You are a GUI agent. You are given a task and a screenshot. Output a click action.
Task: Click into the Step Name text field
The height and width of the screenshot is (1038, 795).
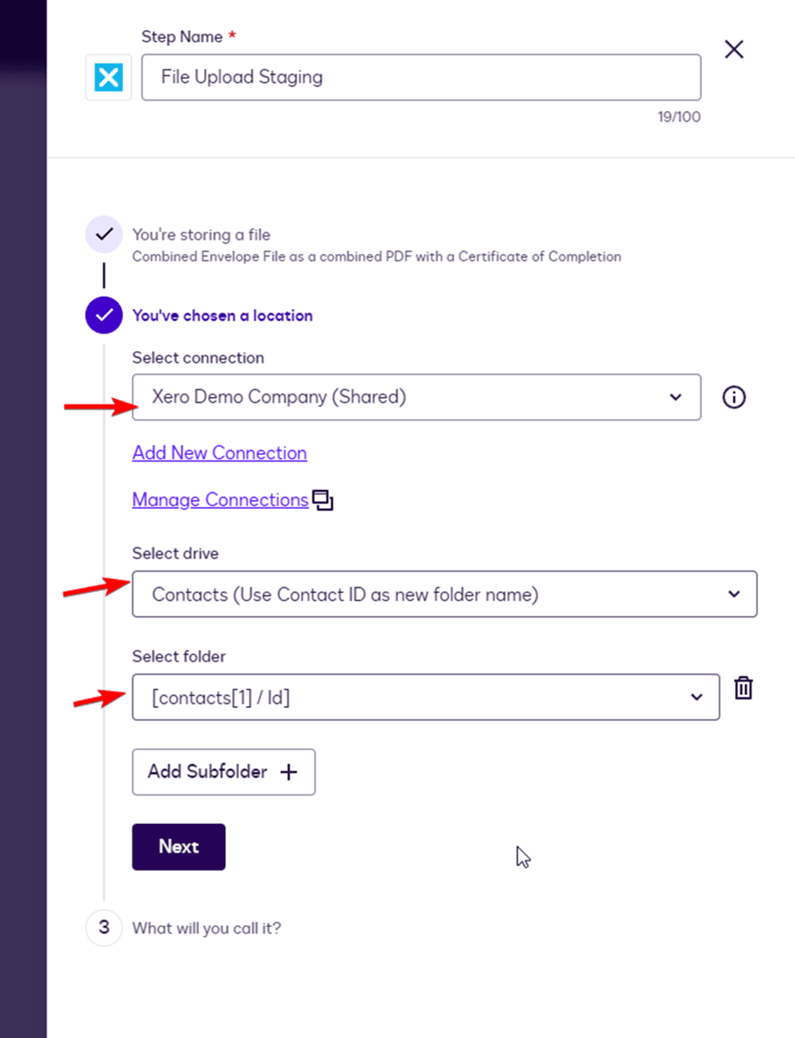pos(420,78)
